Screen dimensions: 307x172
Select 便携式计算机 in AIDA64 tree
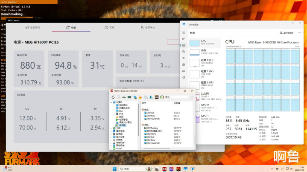tap(124, 122)
